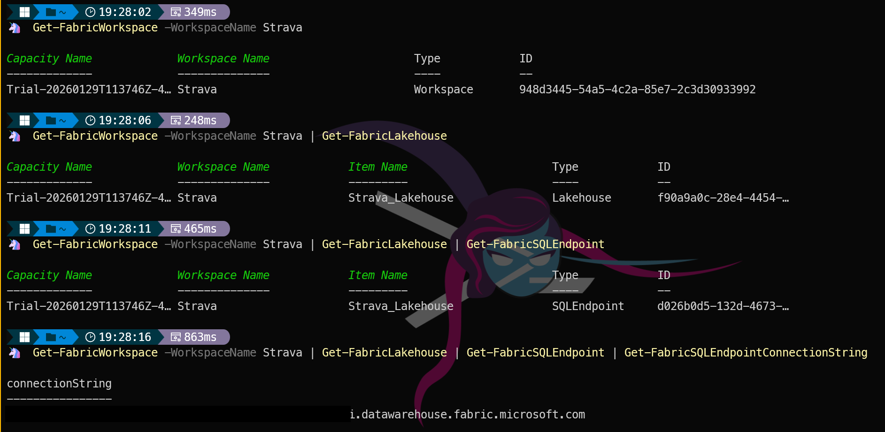Viewport: 885px width, 432px height.
Task: Click the clock icon beside 19:28:02
Action: (x=91, y=12)
